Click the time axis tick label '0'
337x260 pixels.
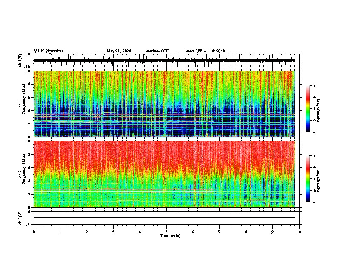tap(34, 232)
